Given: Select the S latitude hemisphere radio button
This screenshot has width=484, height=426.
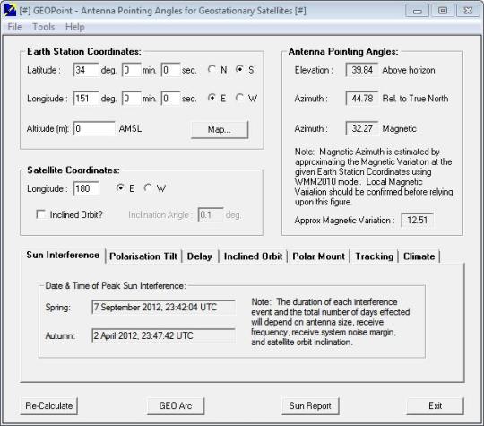Looking at the screenshot, I should click(239, 69).
